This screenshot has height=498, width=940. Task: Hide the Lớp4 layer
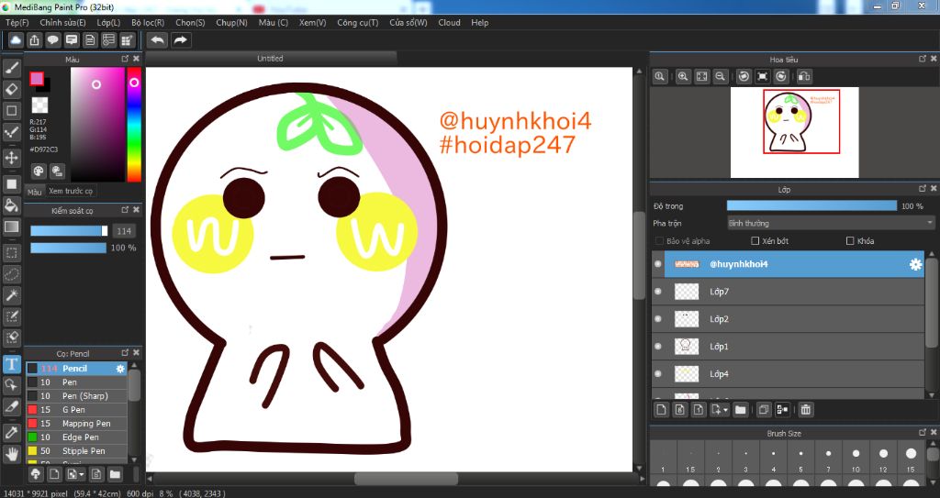point(658,374)
